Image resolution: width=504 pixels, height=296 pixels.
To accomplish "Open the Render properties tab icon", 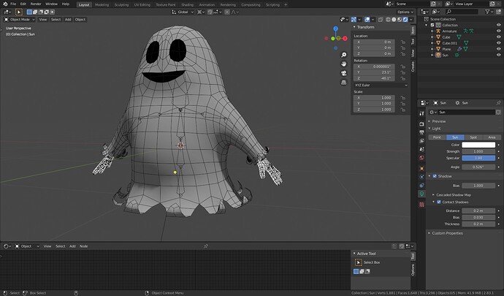I will tap(421, 124).
